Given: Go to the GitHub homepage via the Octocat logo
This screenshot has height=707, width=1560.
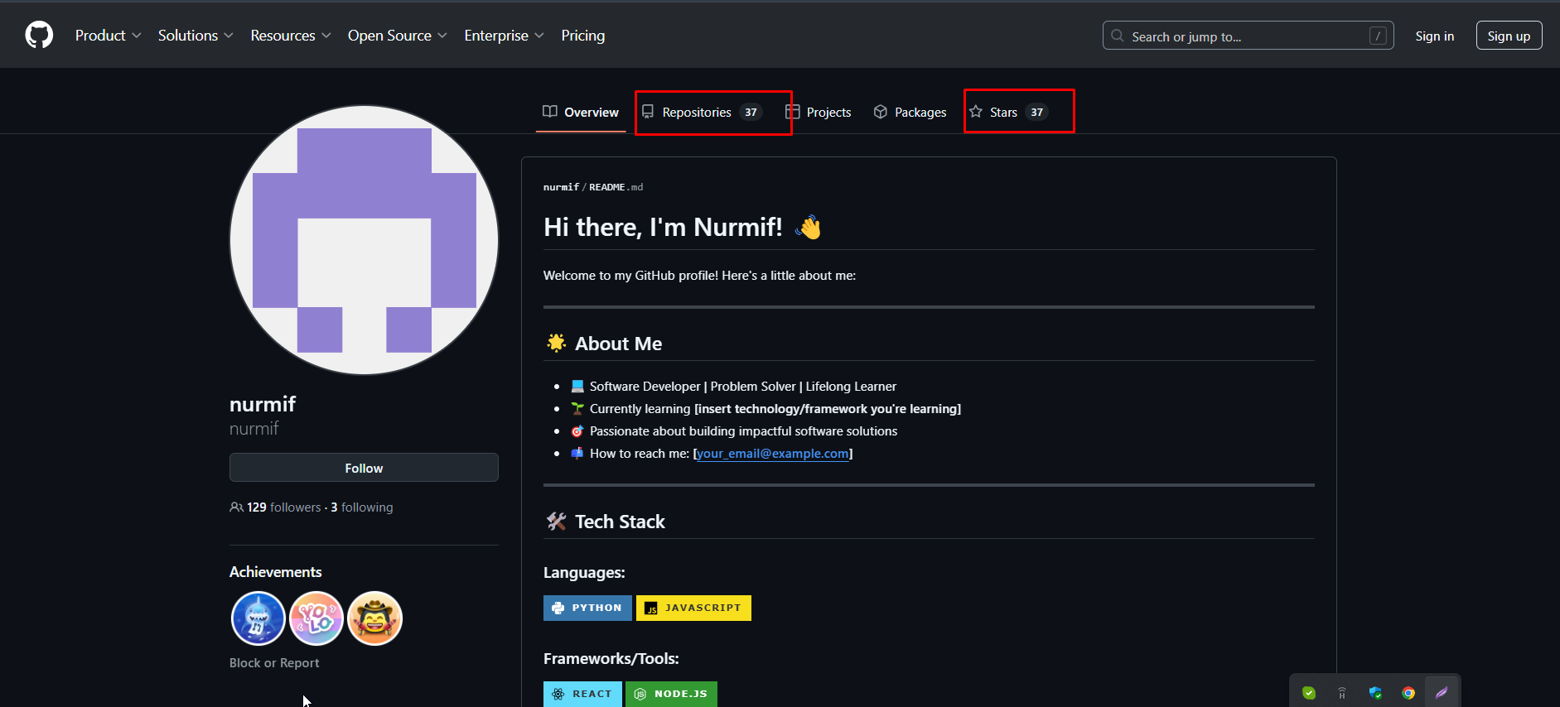Looking at the screenshot, I should [39, 35].
